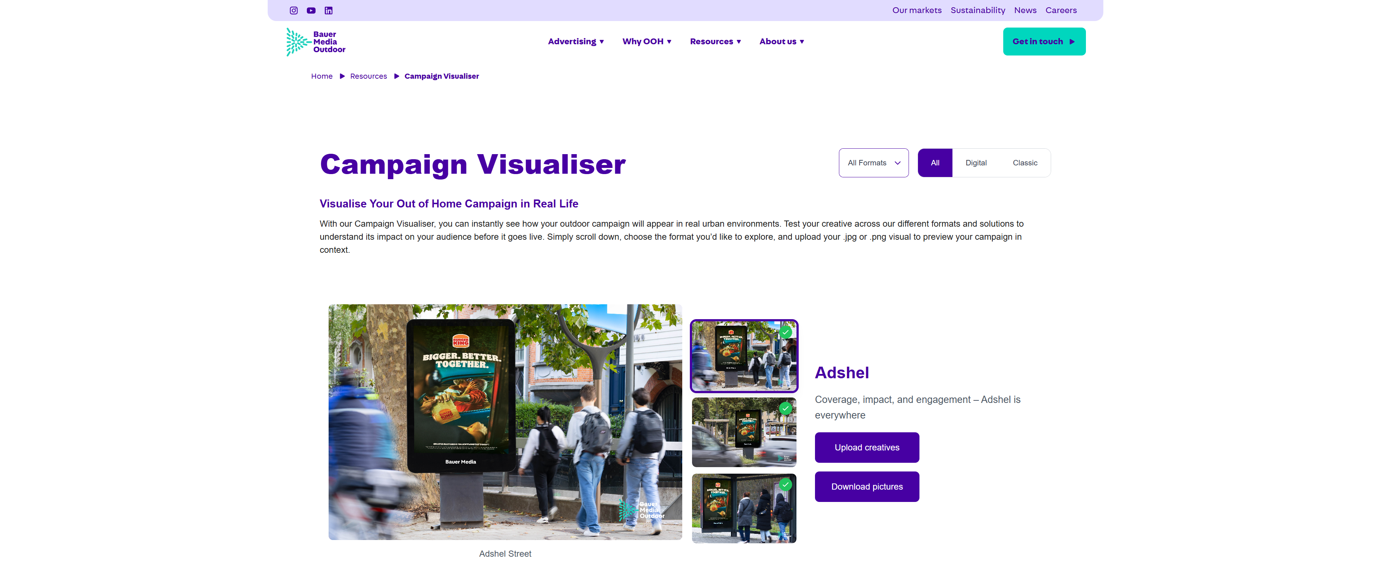Image resolution: width=1375 pixels, height=581 pixels.
Task: Open the Sustainability link
Action: pyautogui.click(x=977, y=10)
